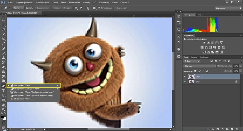
Task: Toggle lock all padlock icon
Action: pos(207,71)
